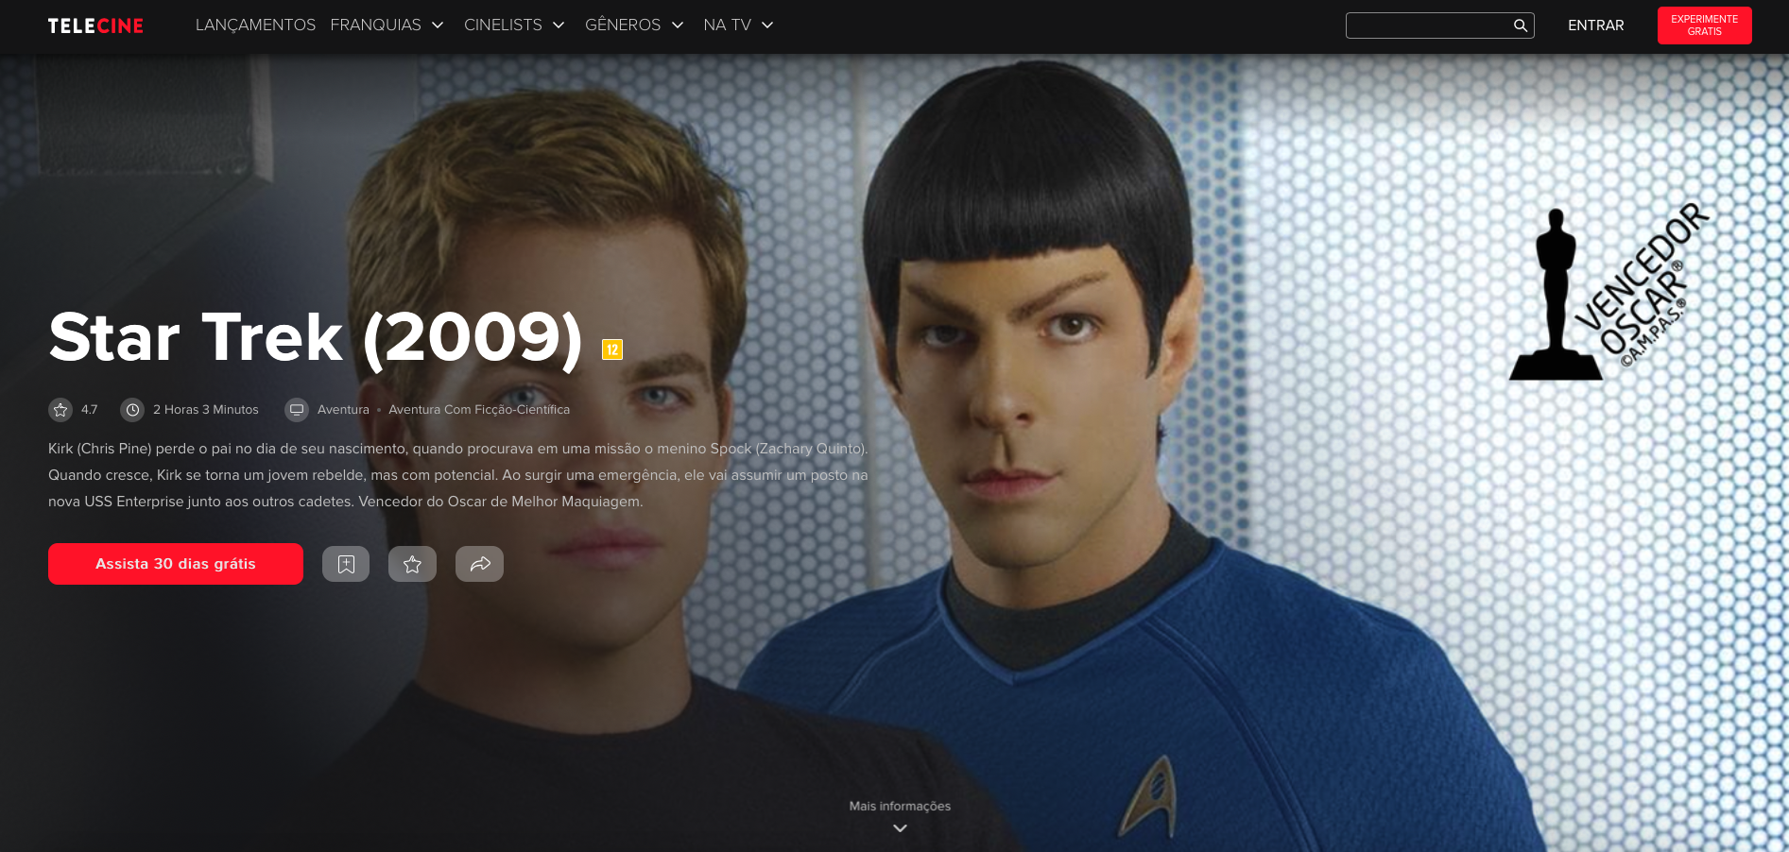The image size is (1789, 852).
Task: Expand the Franquias dropdown menu
Action: (387, 26)
